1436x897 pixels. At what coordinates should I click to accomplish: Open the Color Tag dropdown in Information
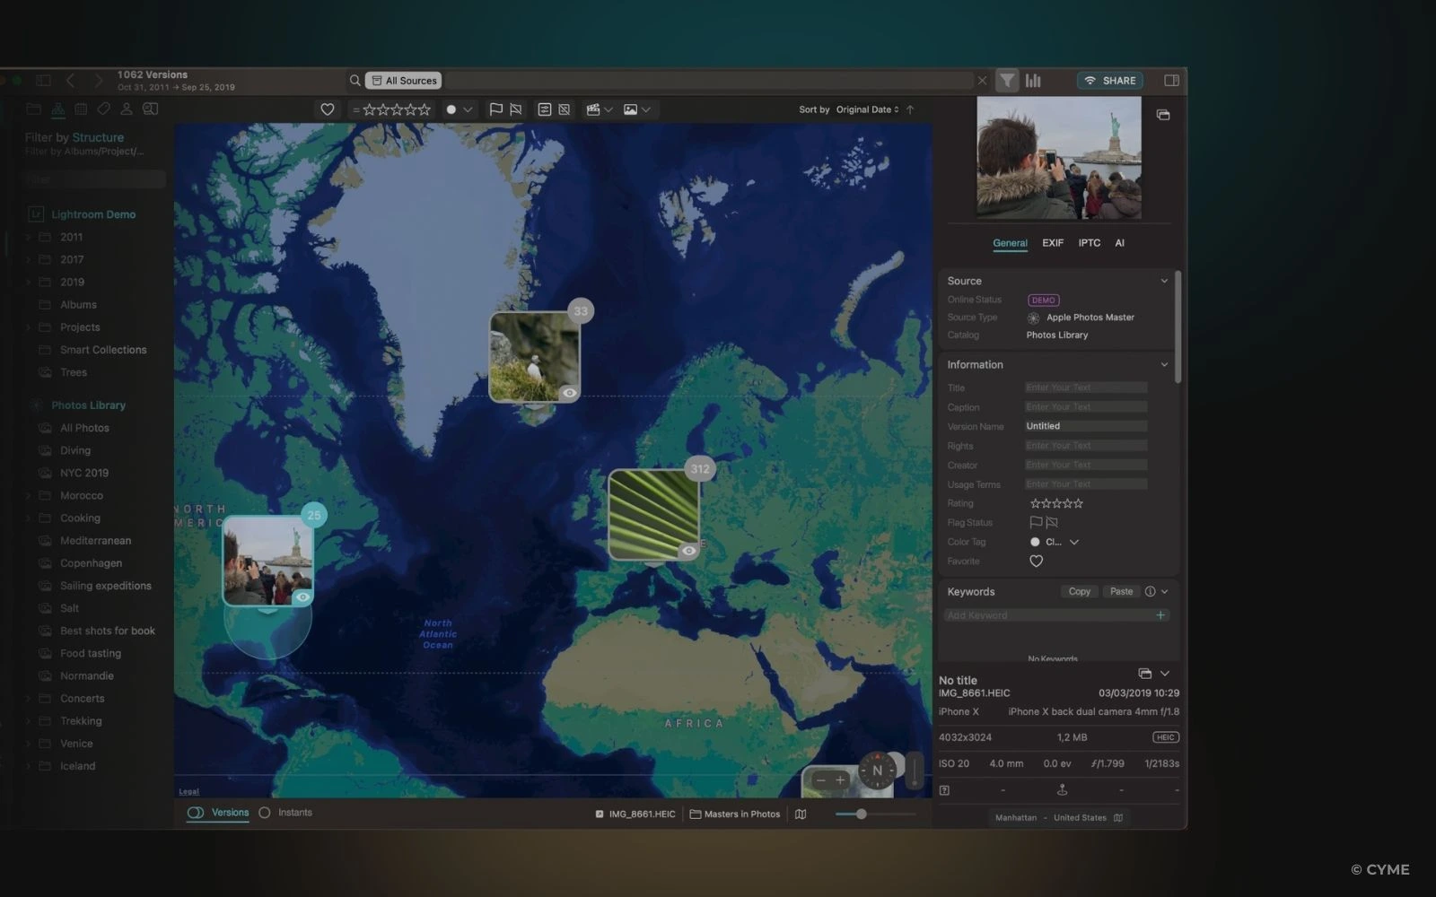tap(1073, 542)
